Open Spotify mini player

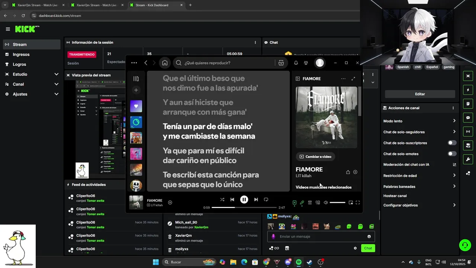[351, 202]
